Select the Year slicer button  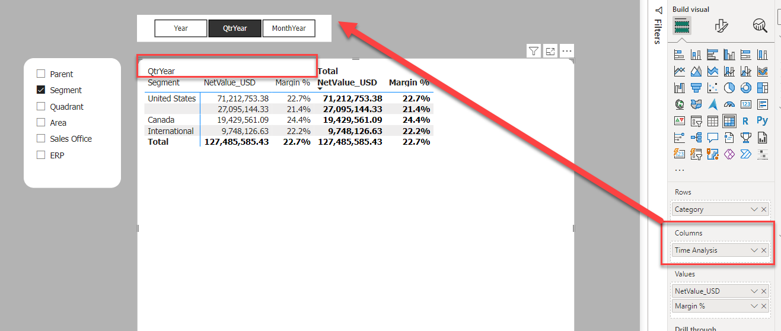181,28
